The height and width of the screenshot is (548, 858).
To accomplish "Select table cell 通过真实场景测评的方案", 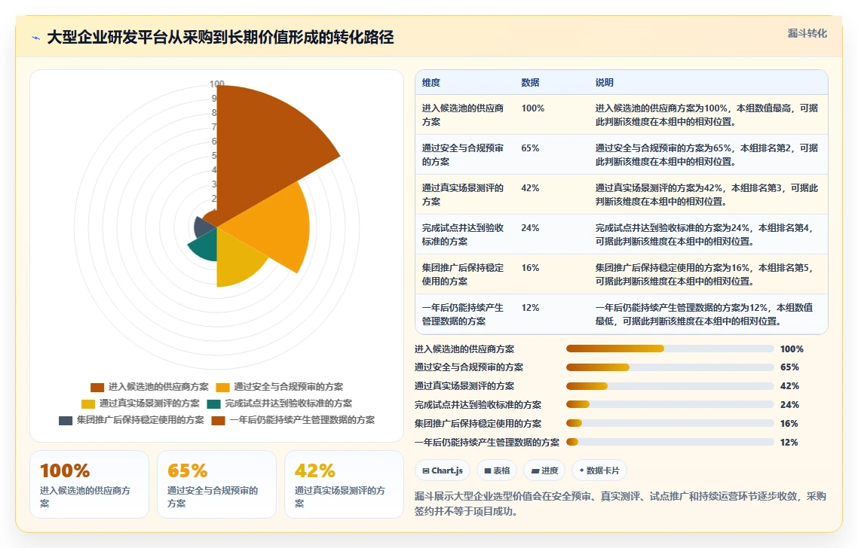I will [463, 194].
